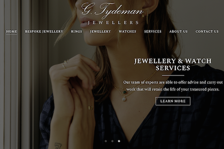Select the active third carousel dot
Screen dimensions: 224x149
(x=119, y=141)
